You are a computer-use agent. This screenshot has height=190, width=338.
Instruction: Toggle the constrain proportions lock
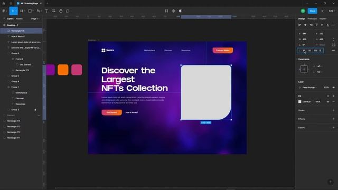333,39
